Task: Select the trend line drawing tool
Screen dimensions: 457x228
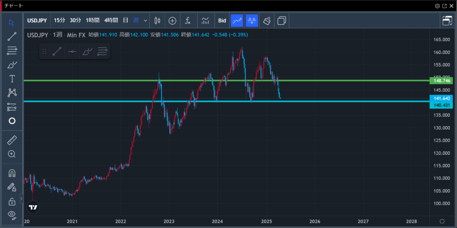Action: point(12,37)
